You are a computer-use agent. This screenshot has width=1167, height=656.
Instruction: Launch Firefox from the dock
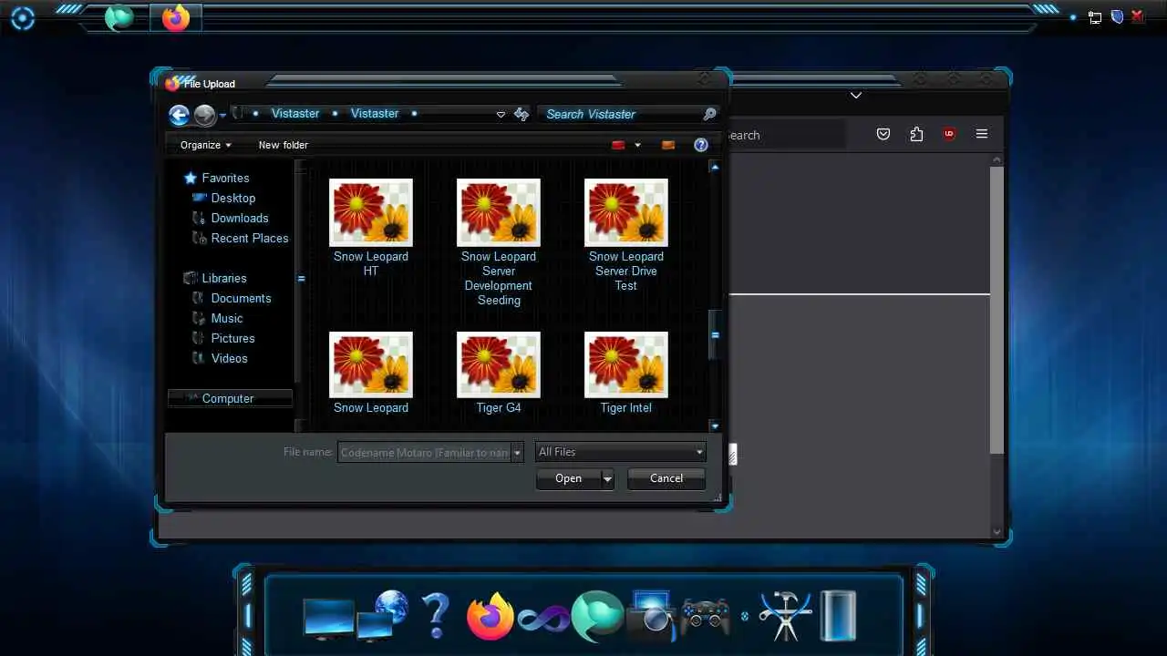(x=490, y=616)
